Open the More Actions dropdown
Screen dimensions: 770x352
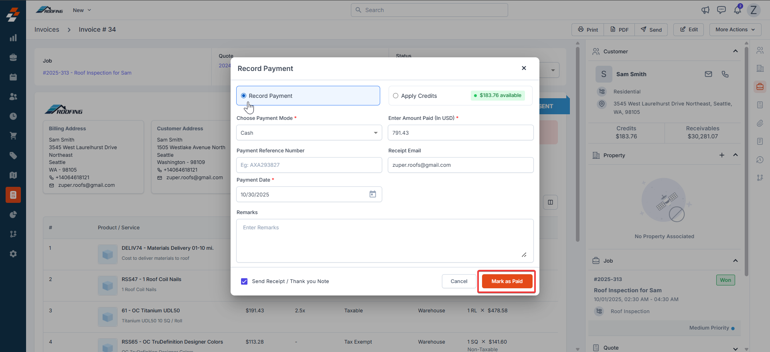click(x=735, y=30)
